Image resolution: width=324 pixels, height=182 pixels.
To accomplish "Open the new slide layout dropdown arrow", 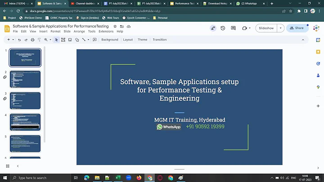I will (13, 40).
